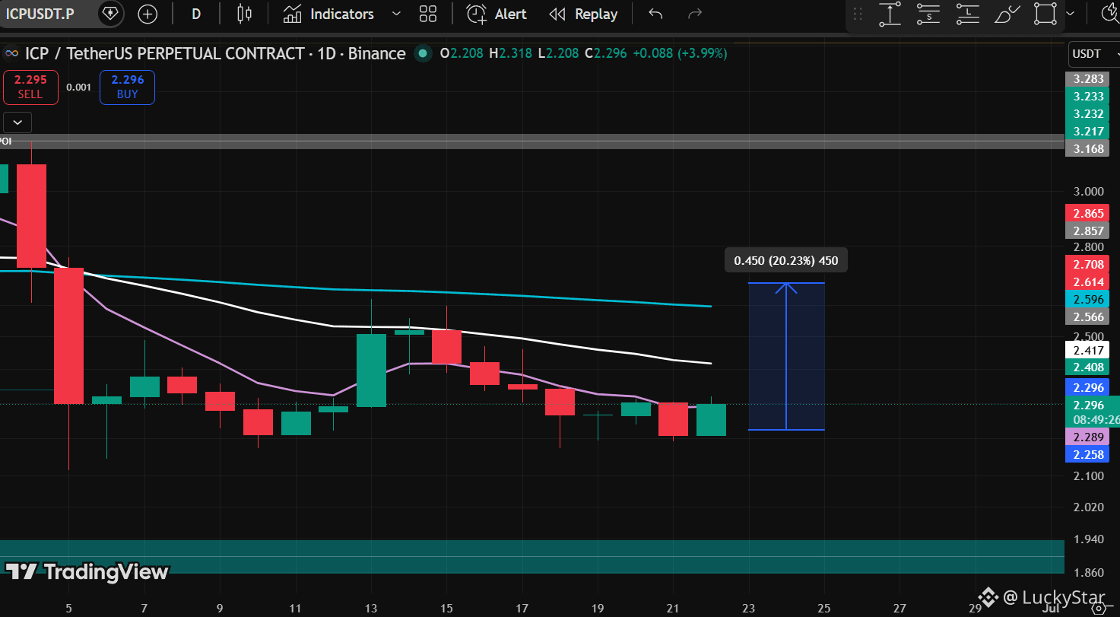
Task: Click the gray 2.566 price axis label
Action: (1087, 316)
